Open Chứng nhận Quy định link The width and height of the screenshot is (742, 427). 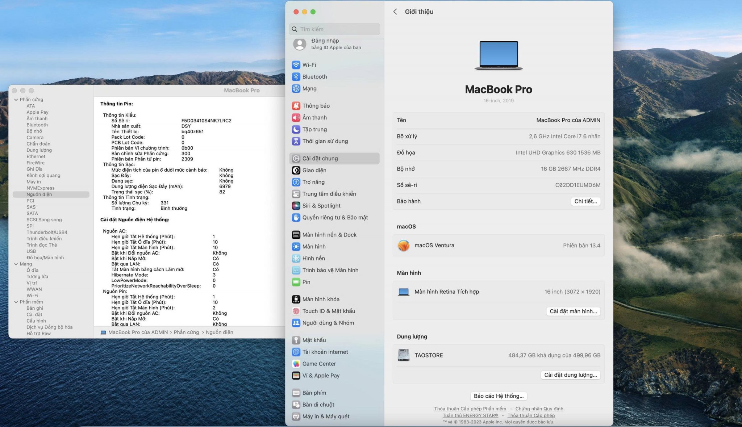pos(539,409)
